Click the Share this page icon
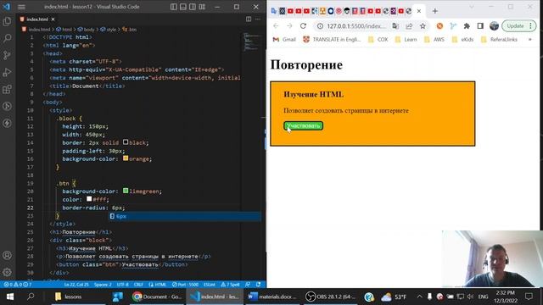The width and height of the screenshot is (543, 305). (x=409, y=26)
